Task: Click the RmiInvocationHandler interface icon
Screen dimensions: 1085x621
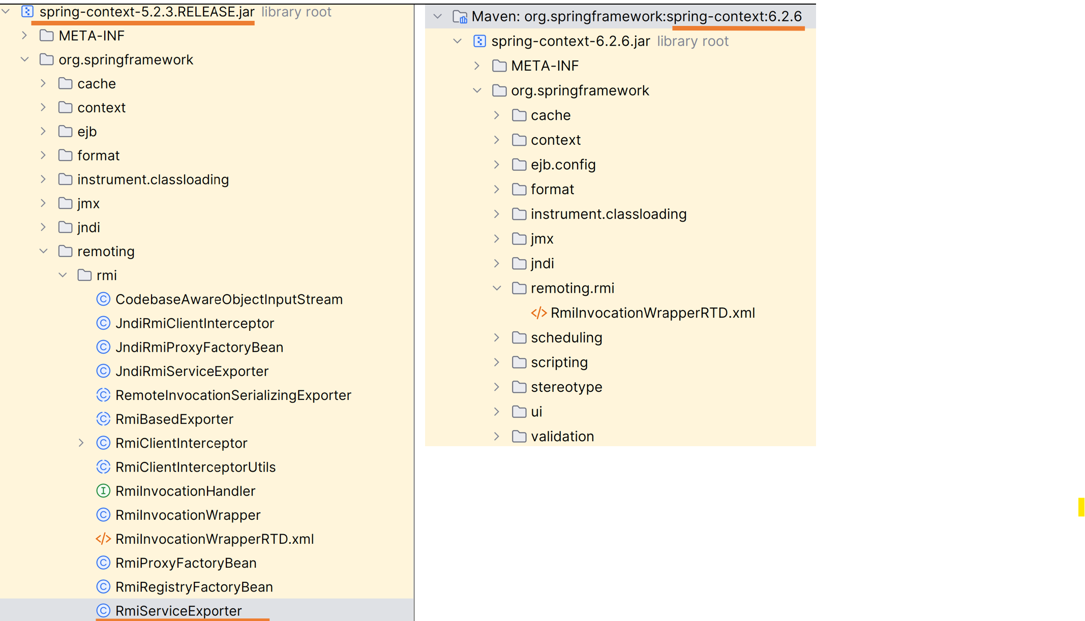Action: pos(103,491)
